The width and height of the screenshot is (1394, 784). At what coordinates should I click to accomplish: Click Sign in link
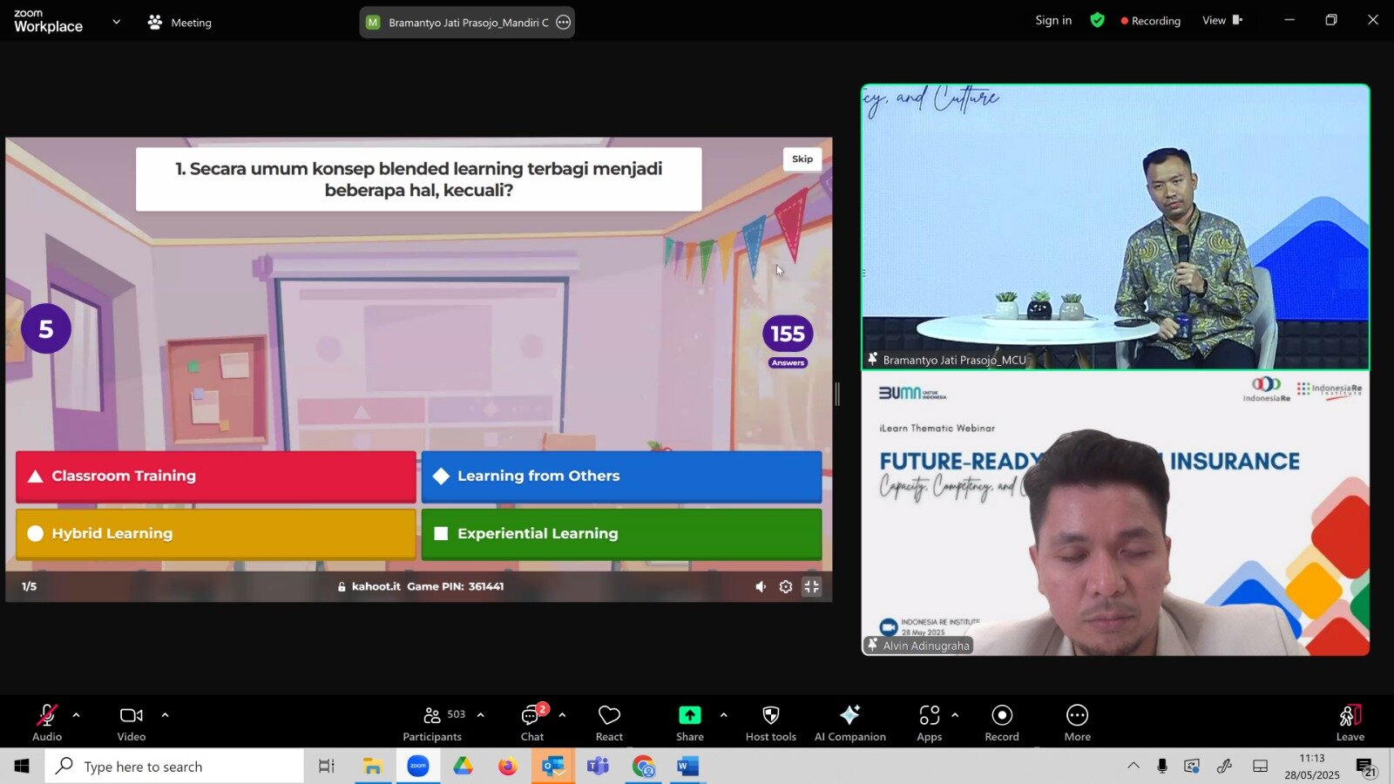(1053, 21)
